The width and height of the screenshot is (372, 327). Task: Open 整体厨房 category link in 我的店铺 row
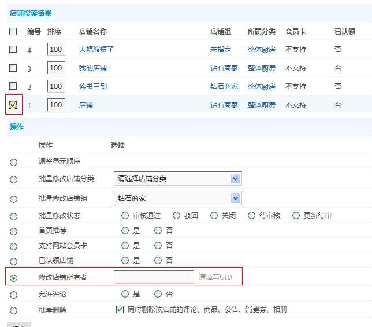pyautogui.click(x=262, y=68)
